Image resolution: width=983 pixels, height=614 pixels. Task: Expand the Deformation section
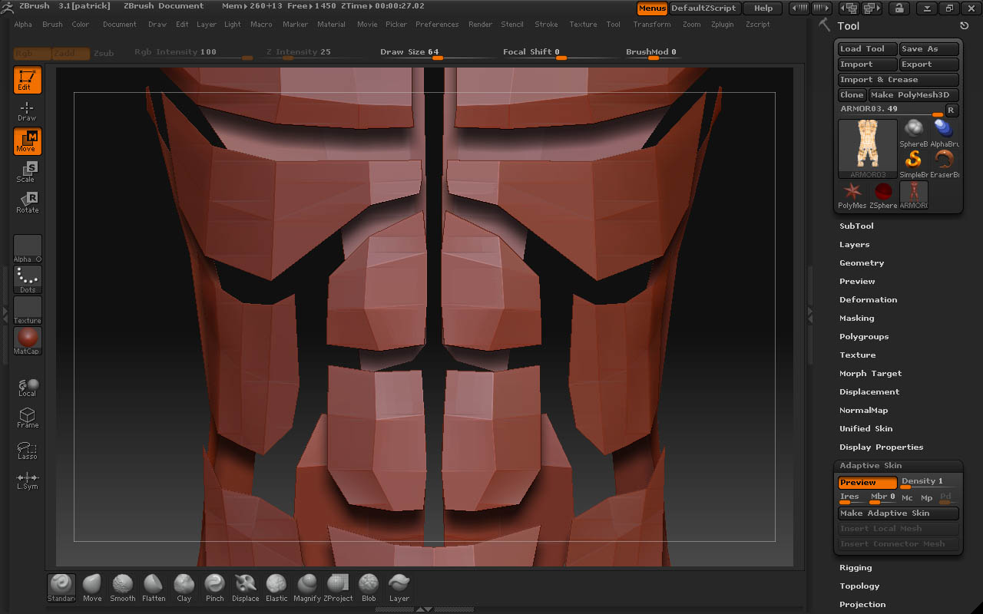point(868,300)
